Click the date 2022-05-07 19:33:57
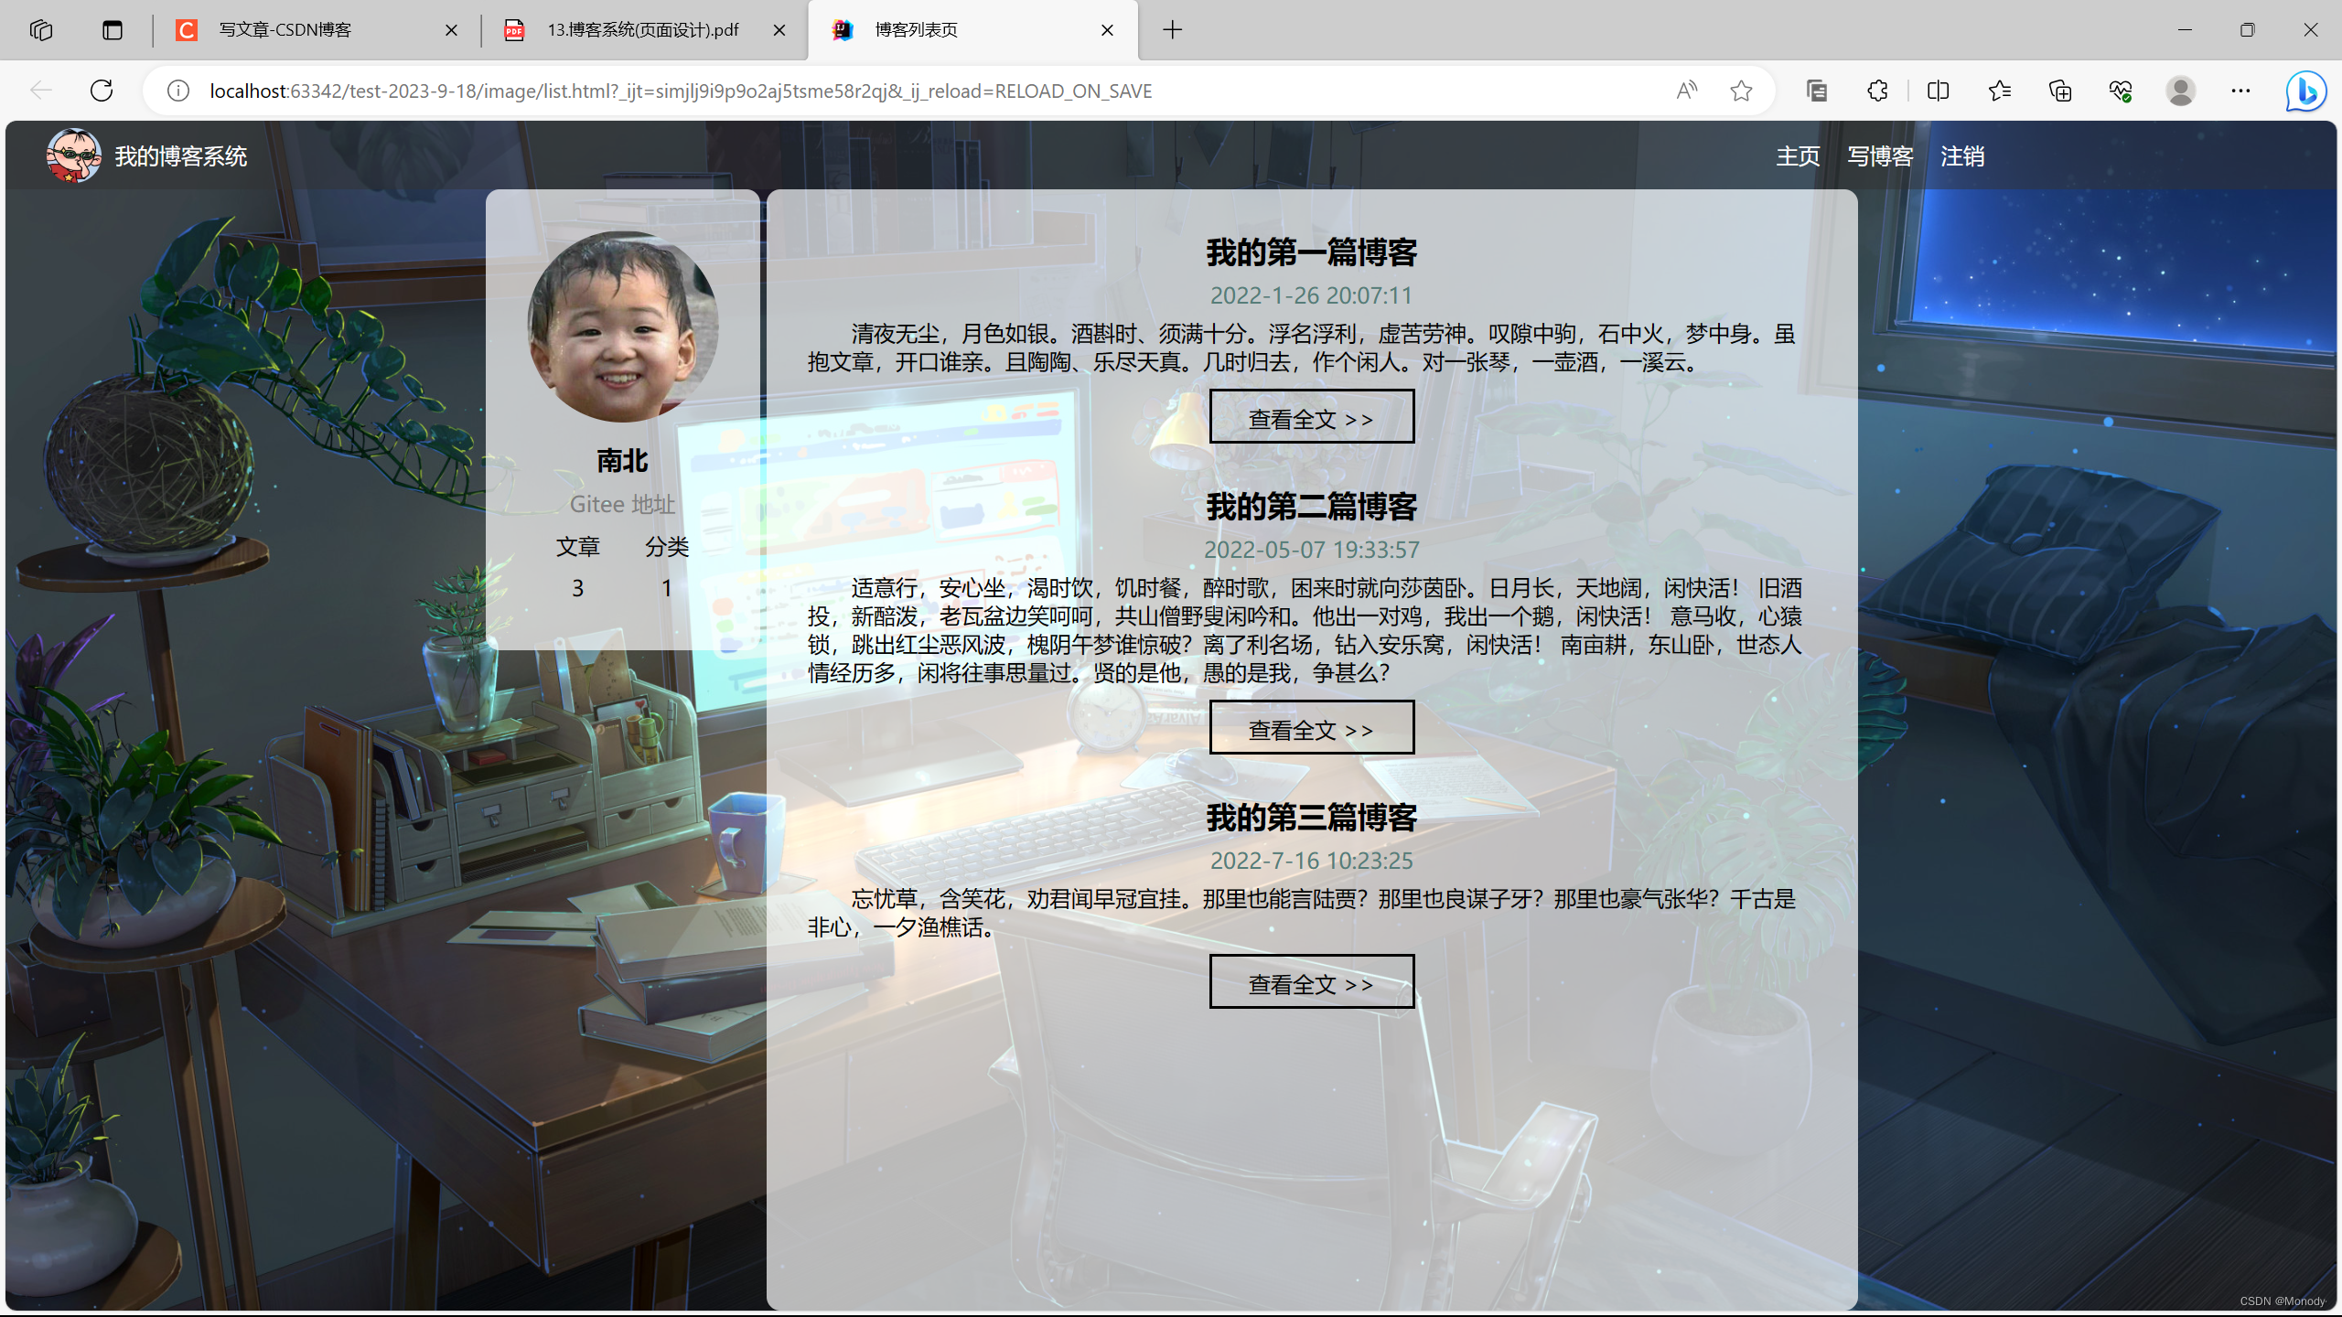The width and height of the screenshot is (2342, 1317). [1312, 550]
